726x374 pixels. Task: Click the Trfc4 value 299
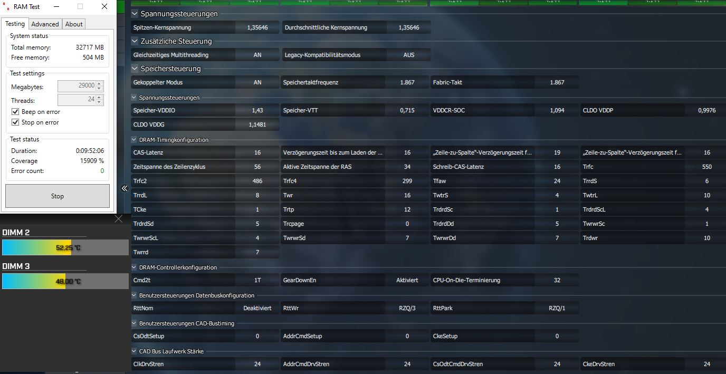407,181
